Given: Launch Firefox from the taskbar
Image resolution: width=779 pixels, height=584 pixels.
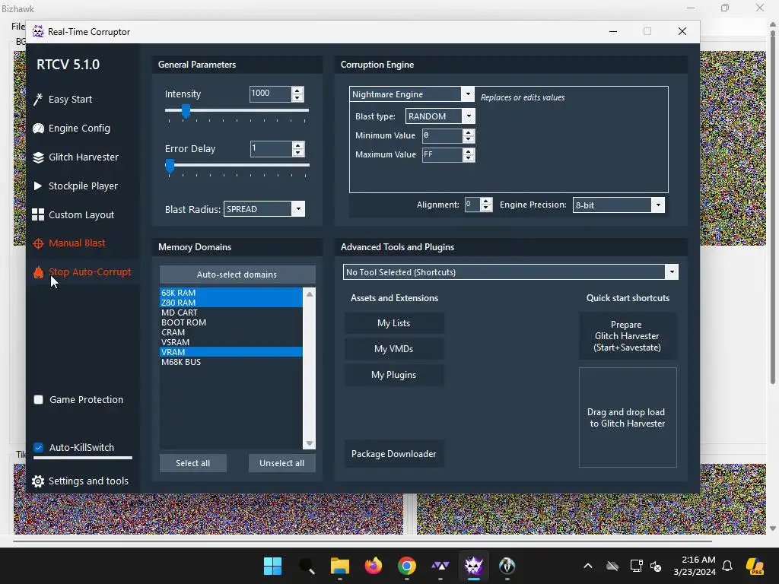Looking at the screenshot, I should (x=373, y=566).
